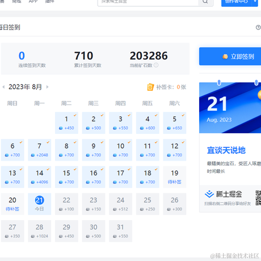The width and height of the screenshot is (261, 261).
Task: Select August 26 with +300 ore
Action: tap(175, 204)
